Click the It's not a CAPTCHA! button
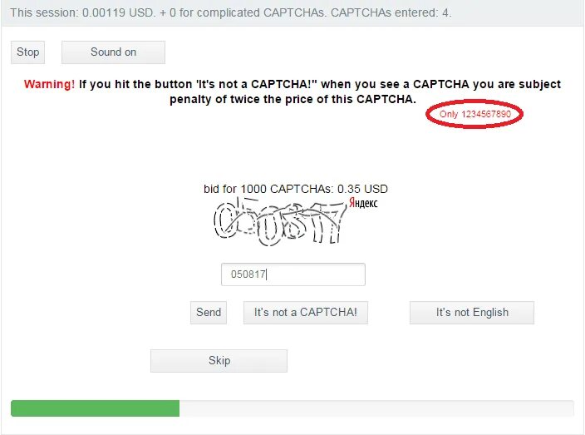 pos(306,313)
